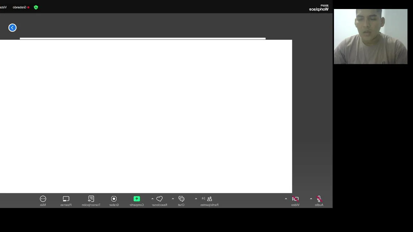Screen dimensions: 413x232
Task: Start sharing with green Compartir button
Action: point(137,201)
